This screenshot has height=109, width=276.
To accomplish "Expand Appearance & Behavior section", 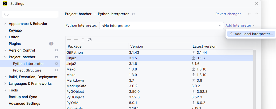I will click(x=5, y=24).
